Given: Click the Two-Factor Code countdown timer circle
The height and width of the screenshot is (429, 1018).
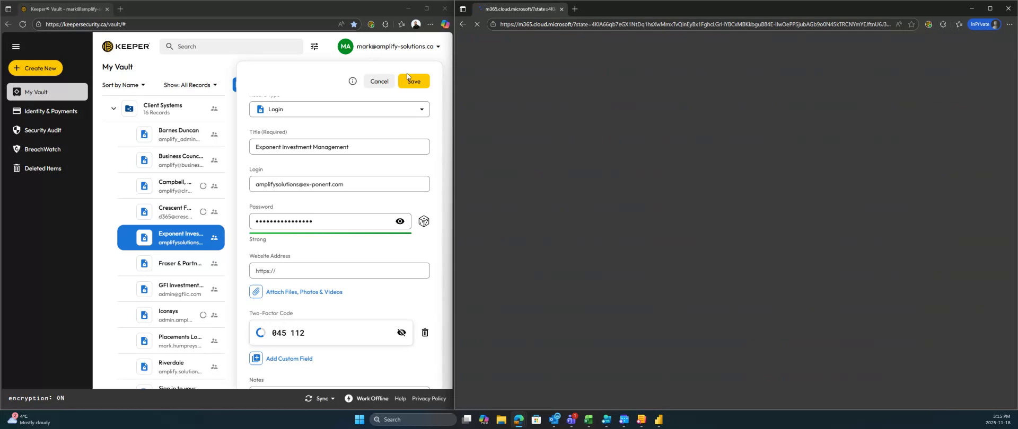Looking at the screenshot, I should pyautogui.click(x=260, y=333).
